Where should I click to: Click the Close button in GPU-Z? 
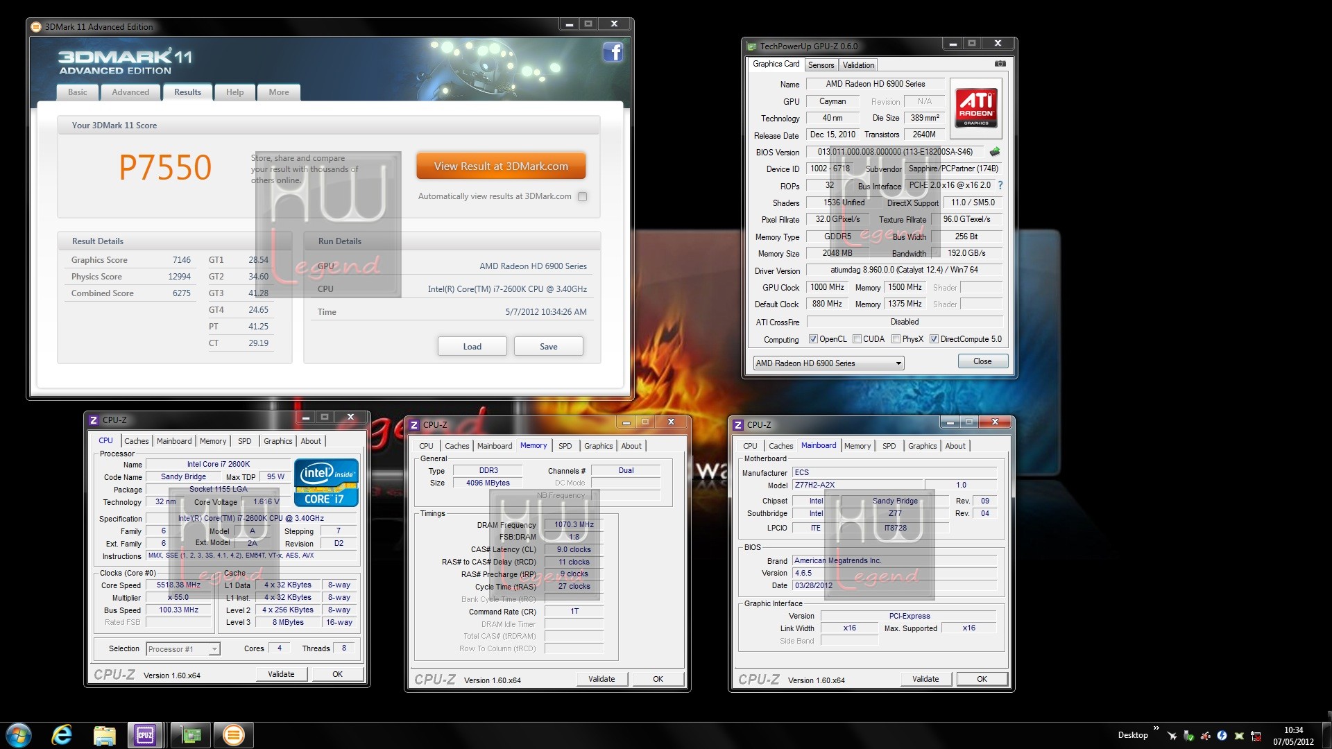982,361
